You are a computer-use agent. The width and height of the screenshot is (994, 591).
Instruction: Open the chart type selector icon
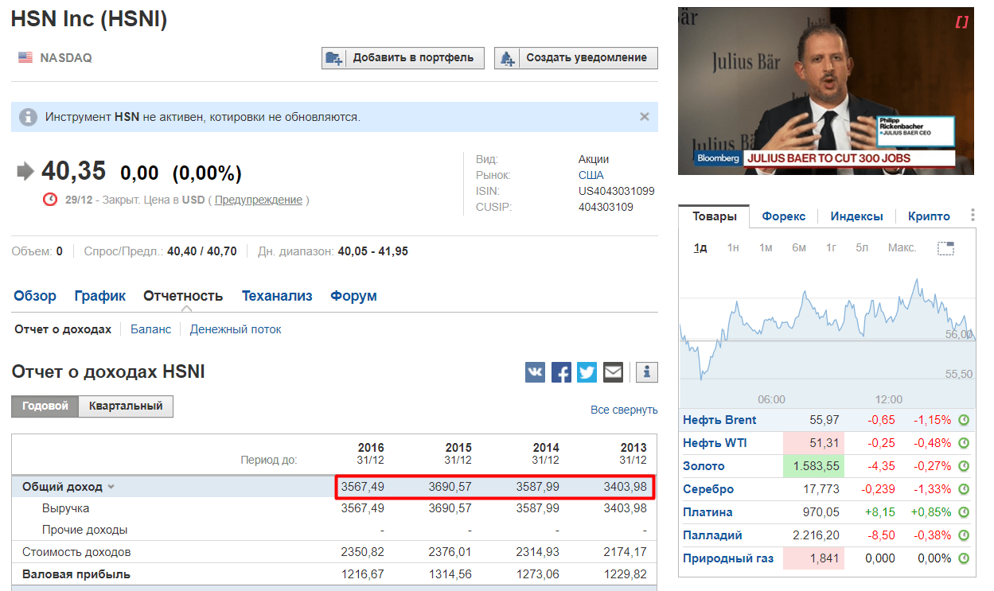[x=945, y=248]
